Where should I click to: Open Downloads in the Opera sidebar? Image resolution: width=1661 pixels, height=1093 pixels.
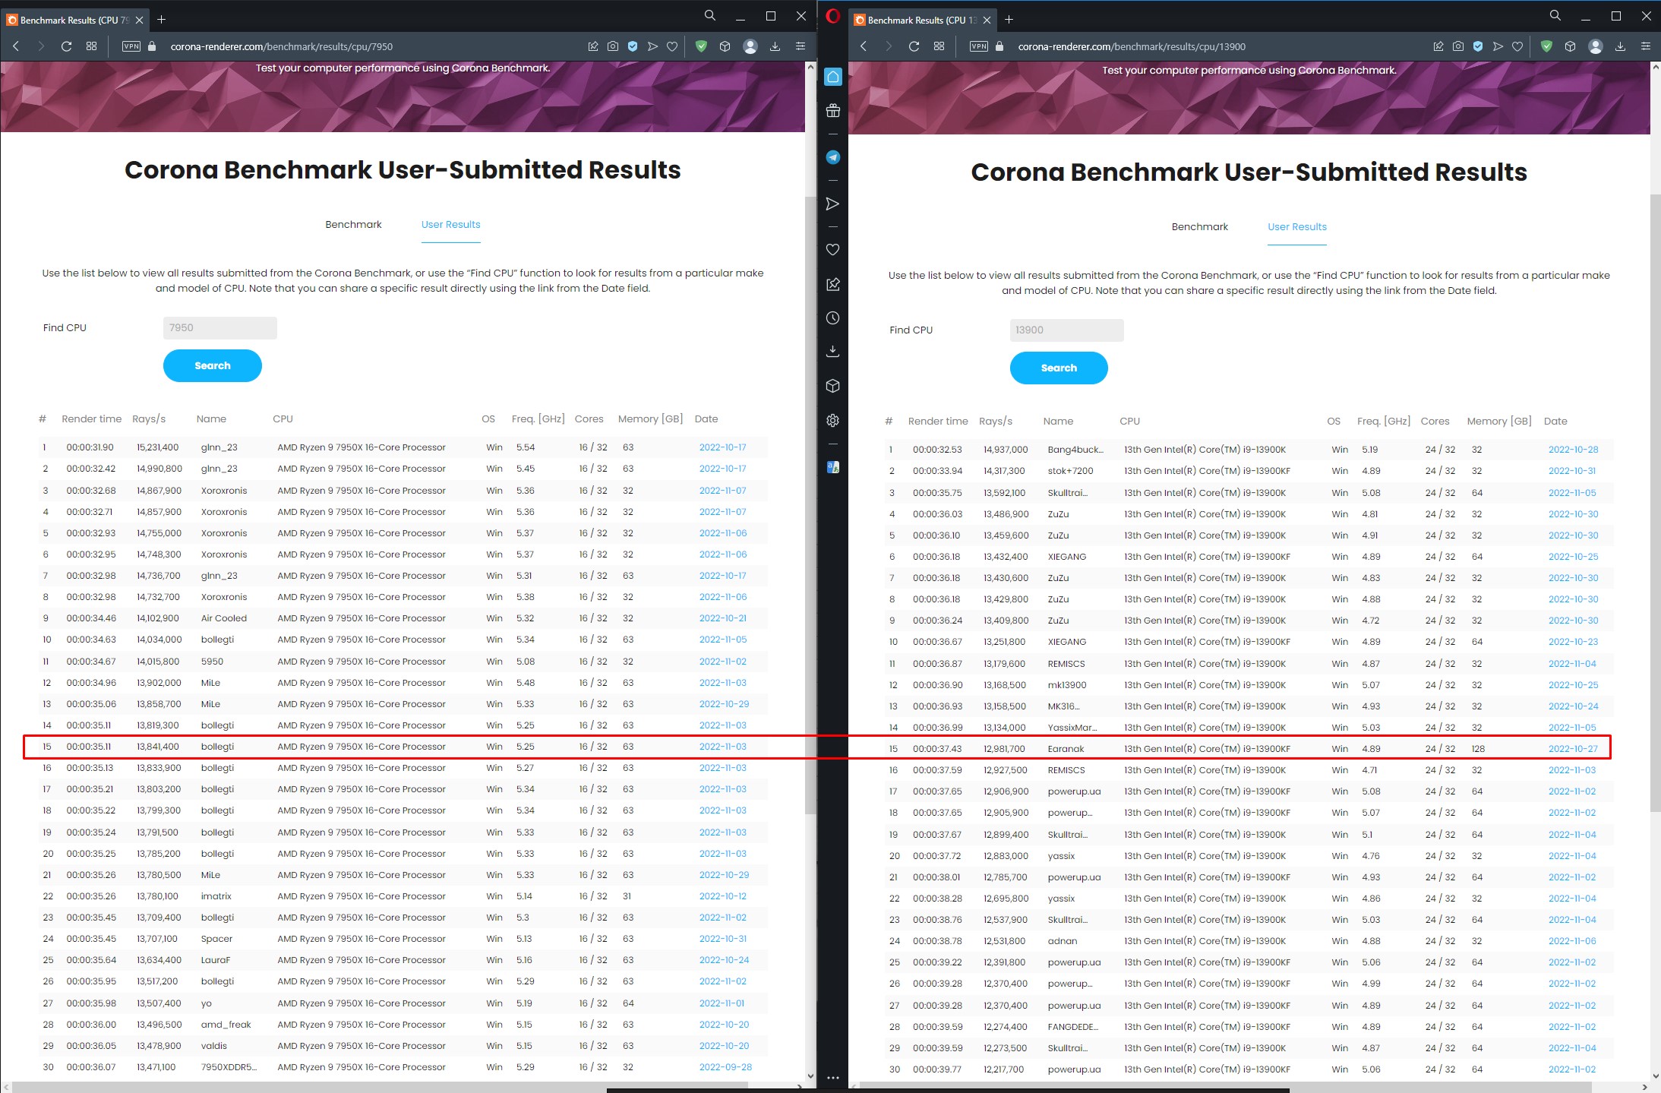point(833,351)
